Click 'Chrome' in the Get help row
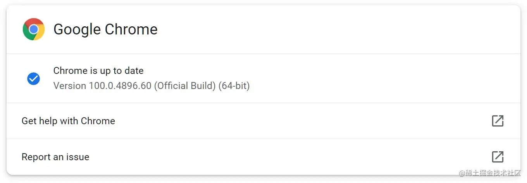Screen dimensions: 527x183 pyautogui.click(x=98, y=121)
